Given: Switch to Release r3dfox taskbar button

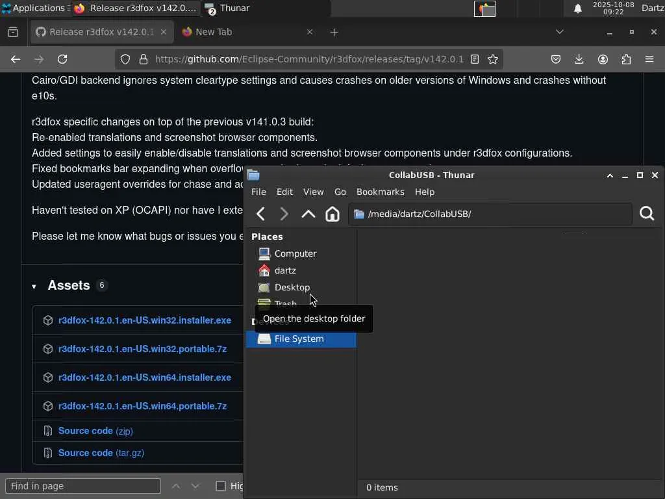Looking at the screenshot, I should click(x=135, y=8).
